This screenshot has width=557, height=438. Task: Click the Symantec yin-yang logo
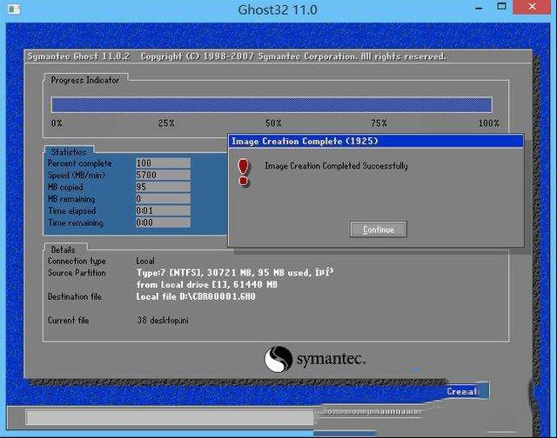pos(278,359)
